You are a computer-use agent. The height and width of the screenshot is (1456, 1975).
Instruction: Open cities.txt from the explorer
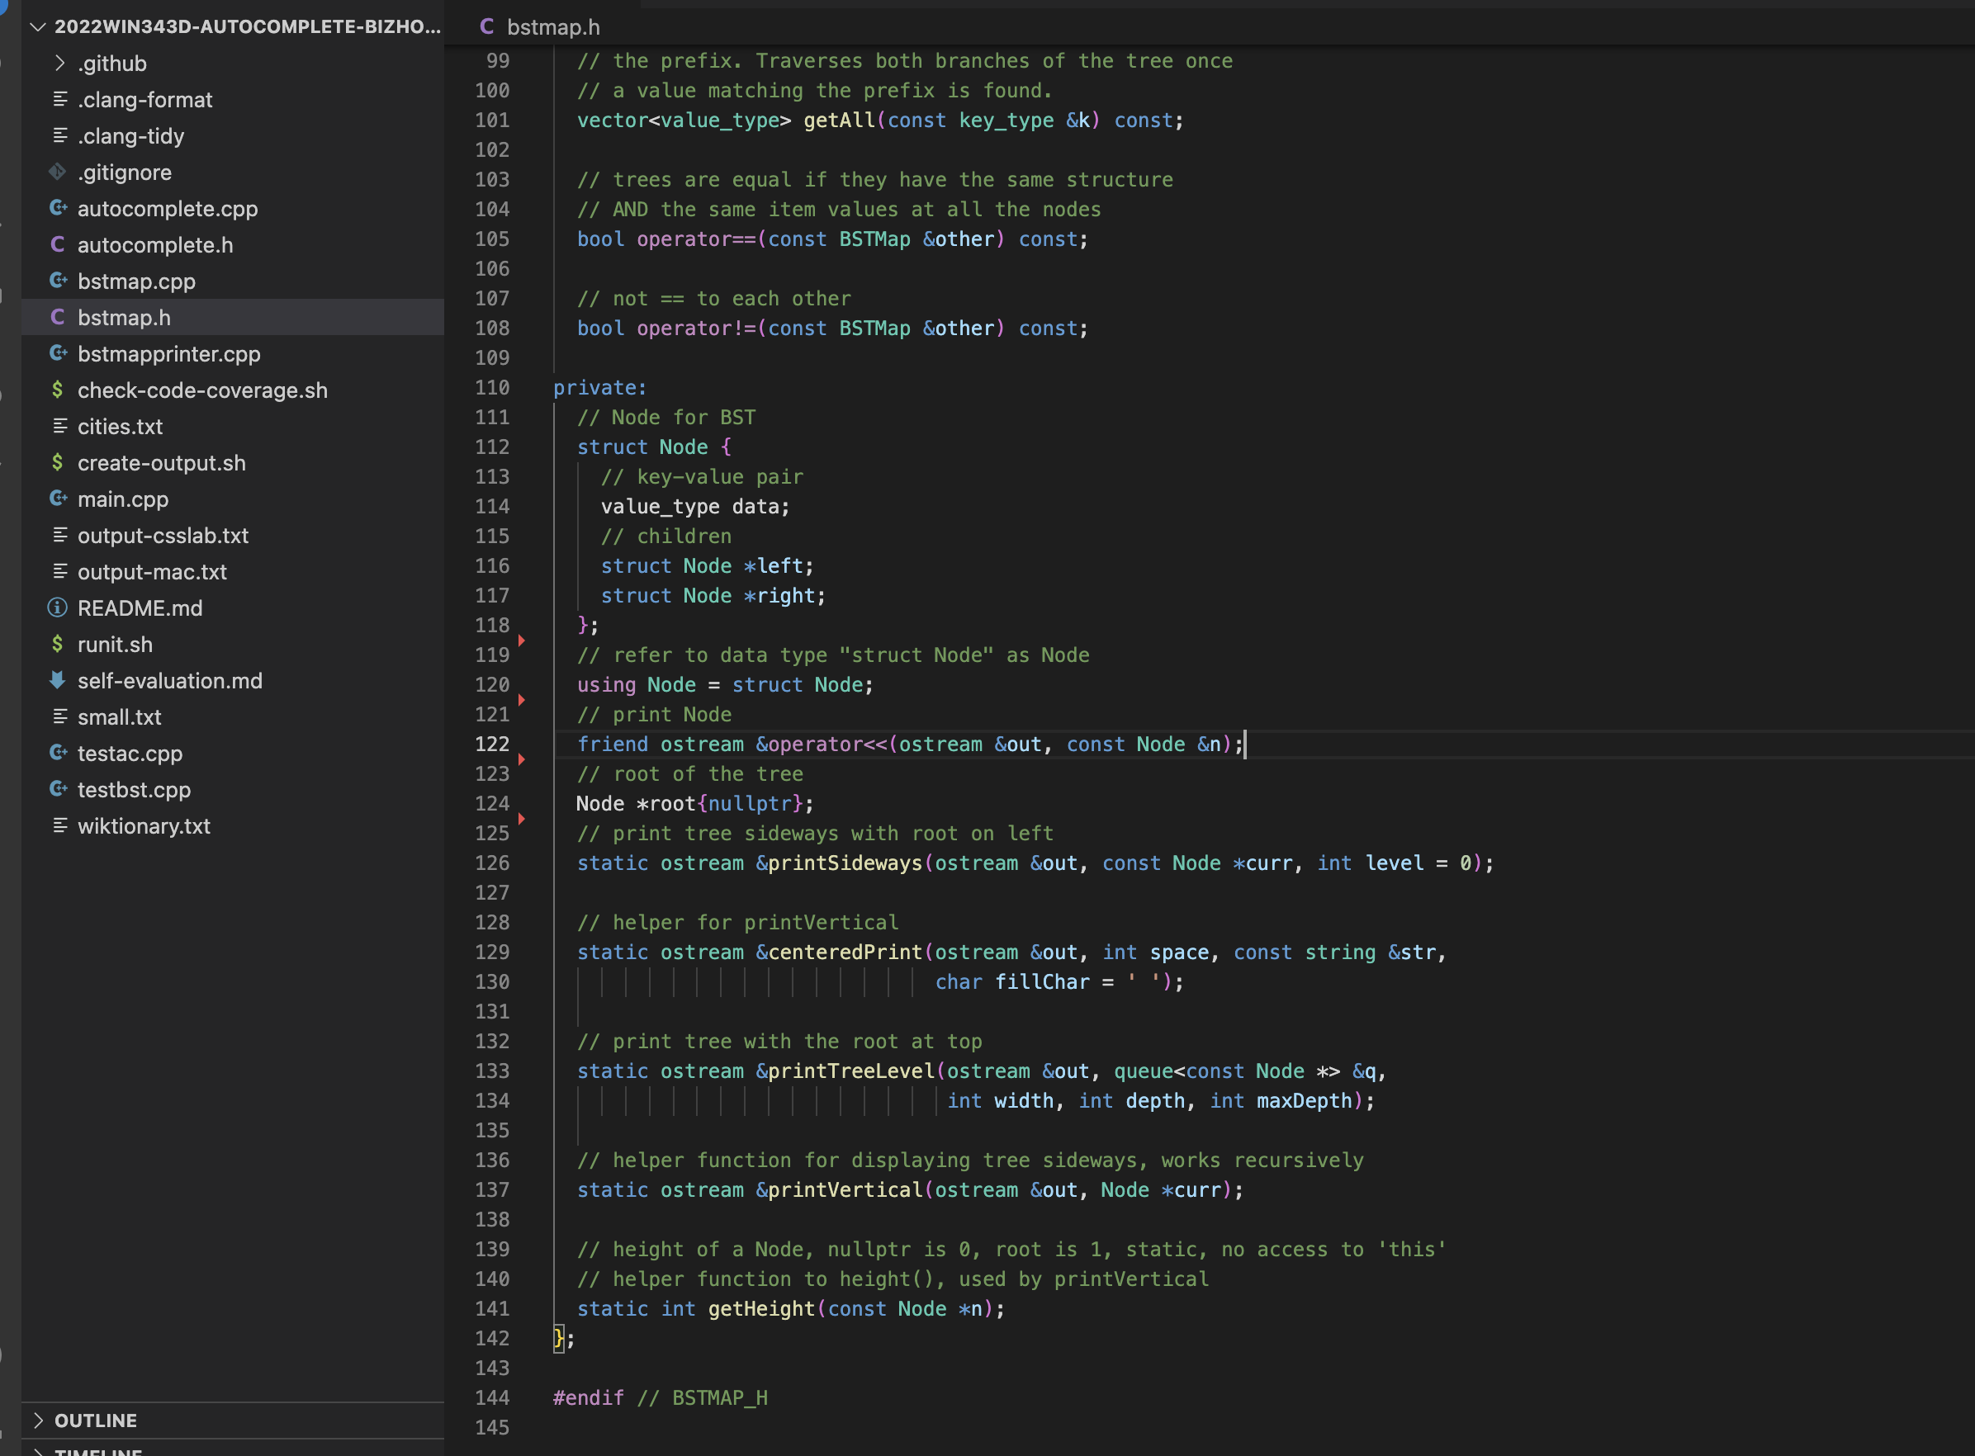pos(120,427)
